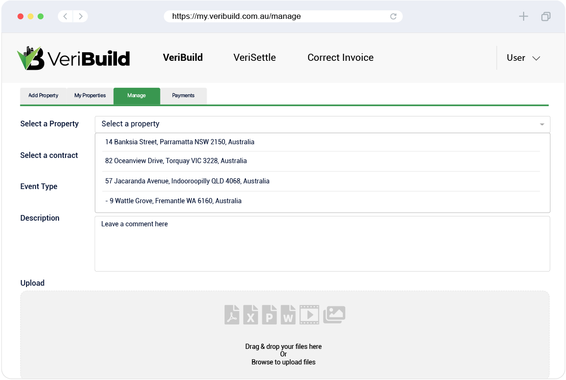Select 57 Jacaranda Avenue, Indooroopilly option
The height and width of the screenshot is (380, 566).
coord(187,181)
